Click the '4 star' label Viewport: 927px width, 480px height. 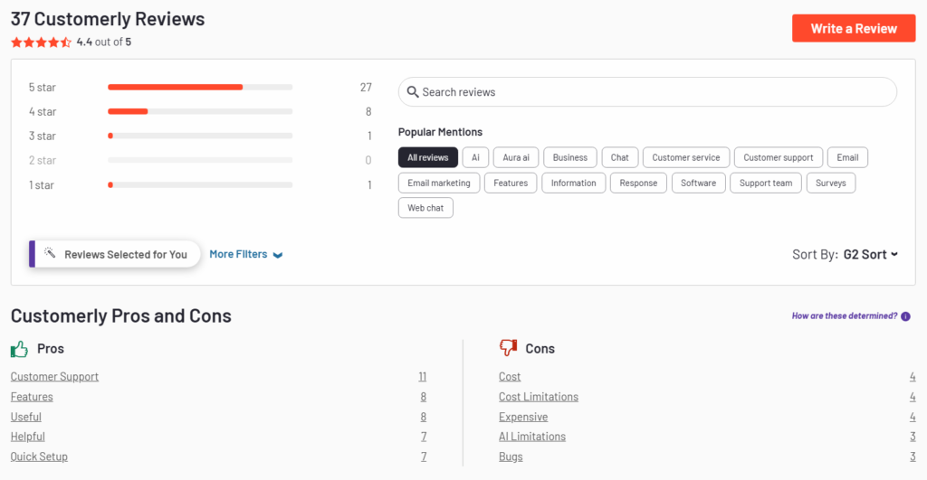point(42,111)
